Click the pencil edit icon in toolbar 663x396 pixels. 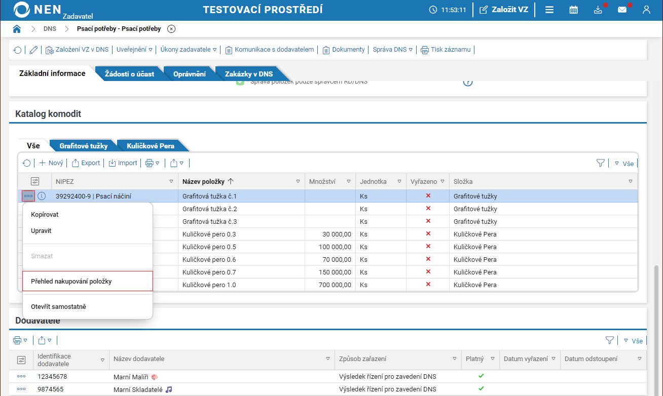pyautogui.click(x=33, y=50)
